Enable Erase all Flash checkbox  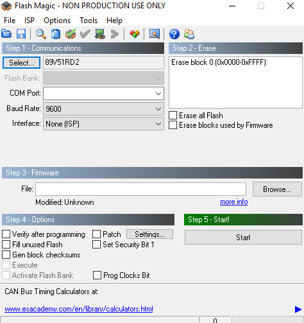pyautogui.click(x=173, y=116)
